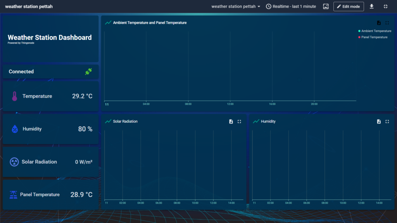Select the 0 W/m² solar radiation value

pos(84,162)
